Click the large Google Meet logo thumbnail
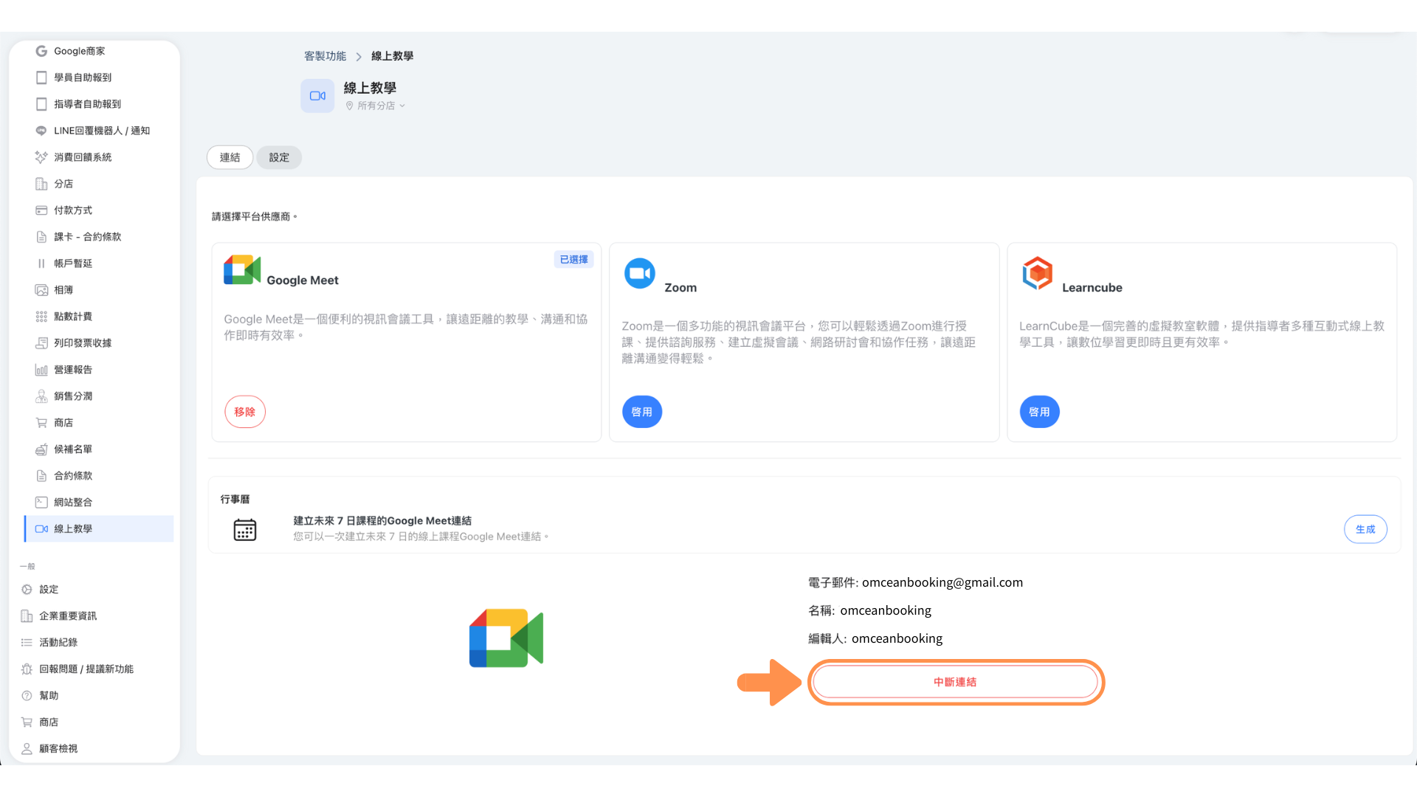 coord(506,638)
